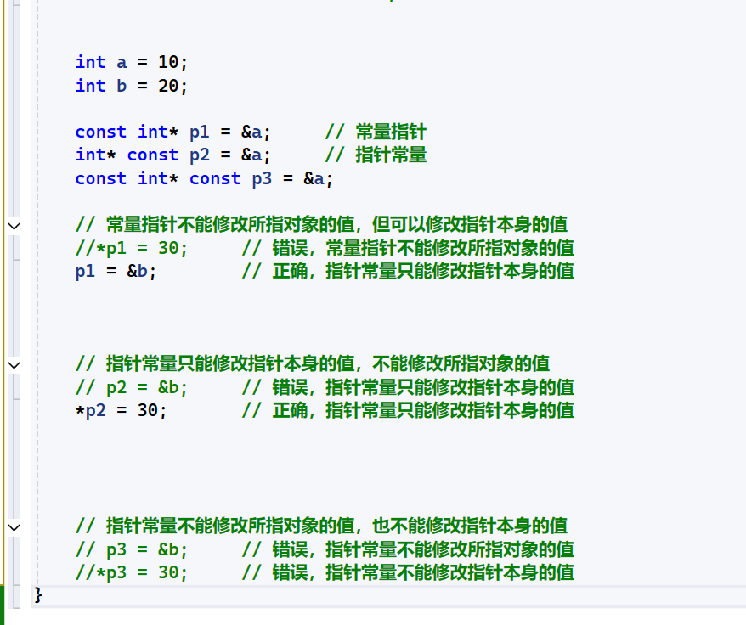
Task: Click the variable a in 'int a = 10'
Action: [122, 62]
